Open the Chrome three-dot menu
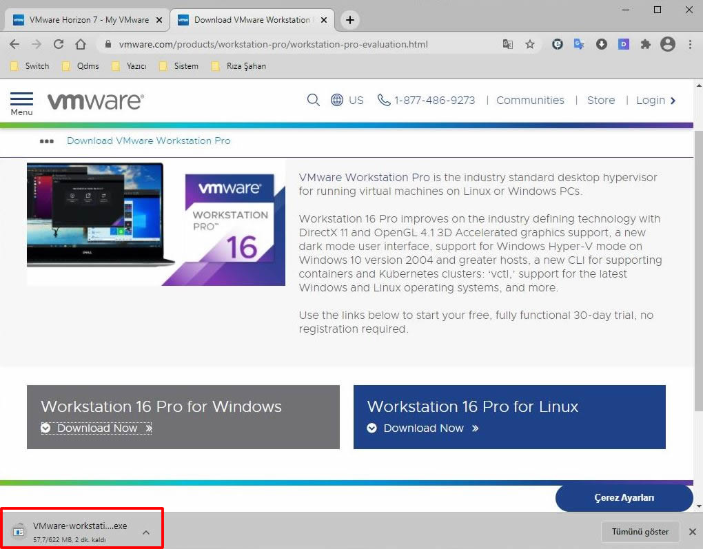This screenshot has height=549, width=703. click(690, 44)
